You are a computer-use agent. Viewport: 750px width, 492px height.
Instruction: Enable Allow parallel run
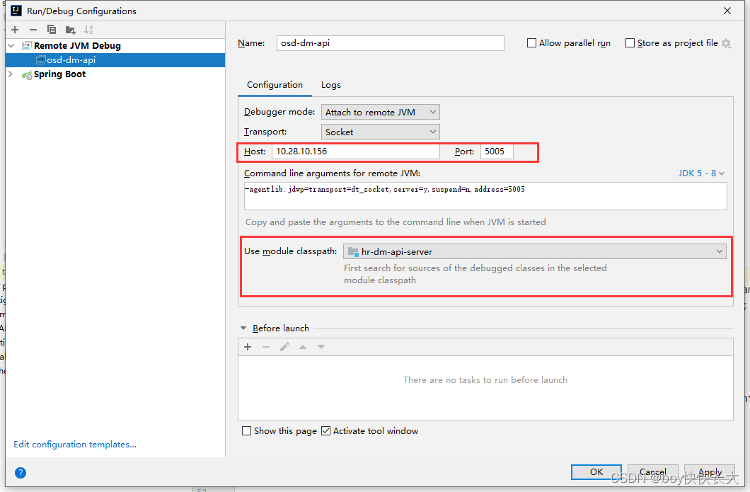[x=531, y=43]
